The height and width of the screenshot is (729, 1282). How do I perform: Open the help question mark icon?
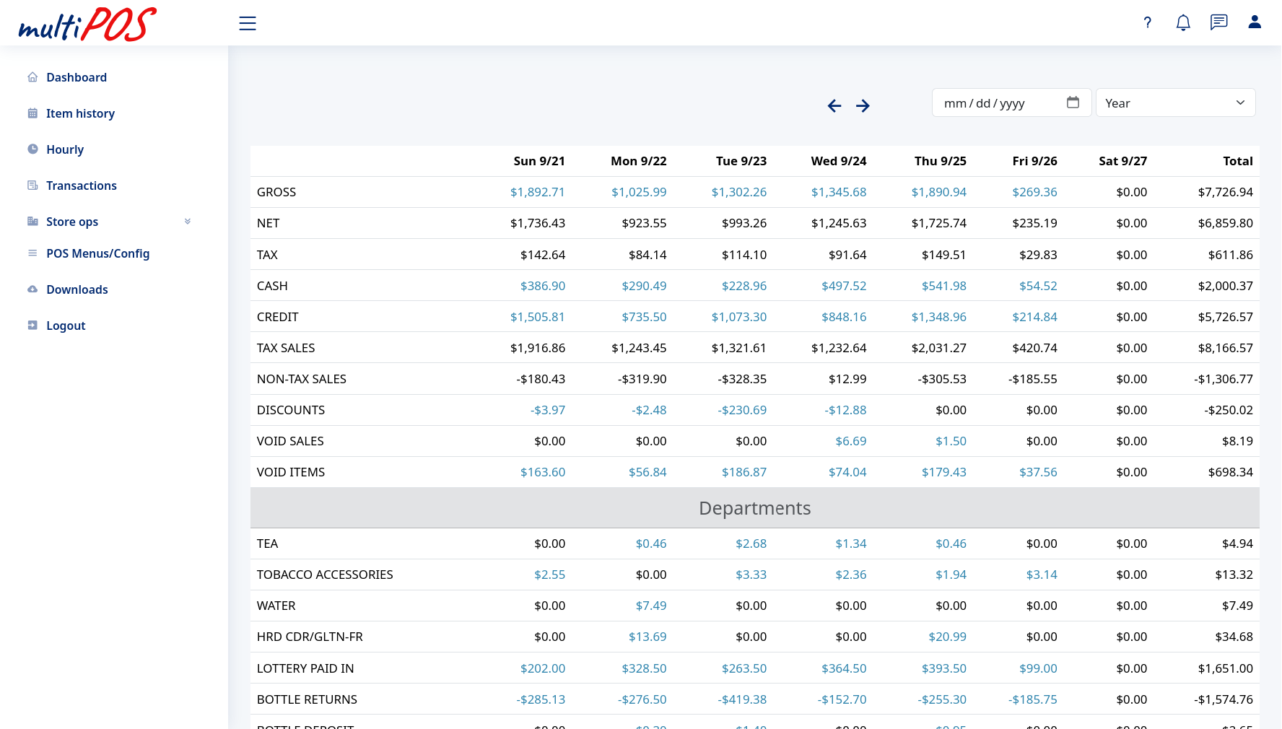(x=1147, y=22)
